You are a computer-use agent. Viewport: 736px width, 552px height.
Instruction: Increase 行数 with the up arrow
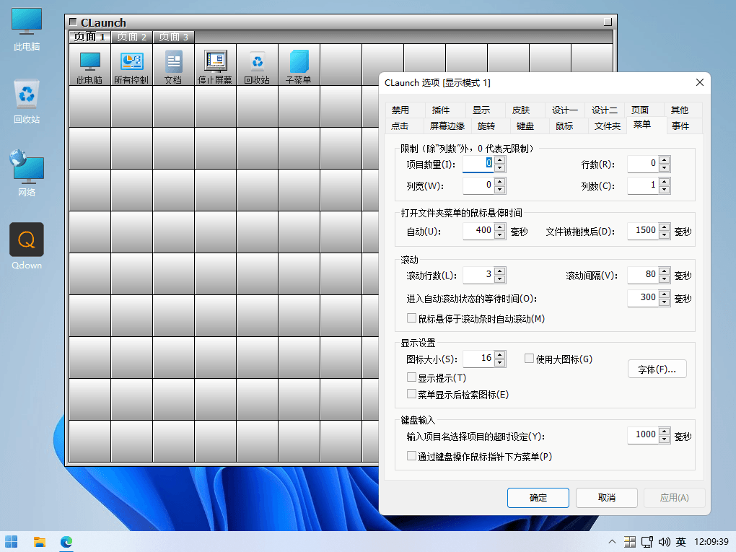(x=664, y=160)
